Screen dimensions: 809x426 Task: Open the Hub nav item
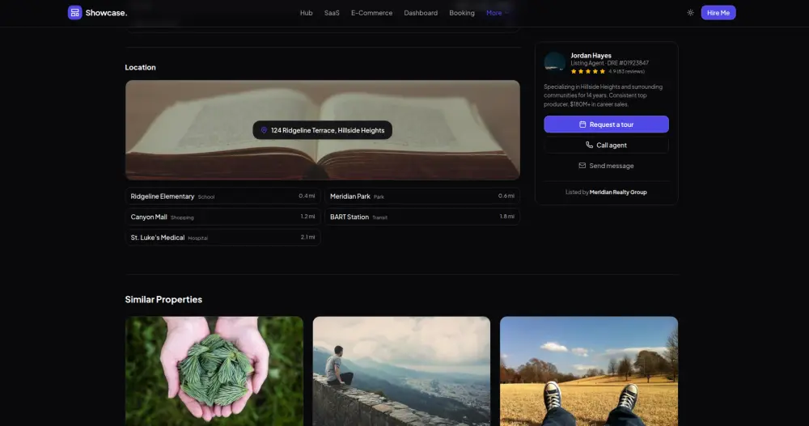click(306, 13)
